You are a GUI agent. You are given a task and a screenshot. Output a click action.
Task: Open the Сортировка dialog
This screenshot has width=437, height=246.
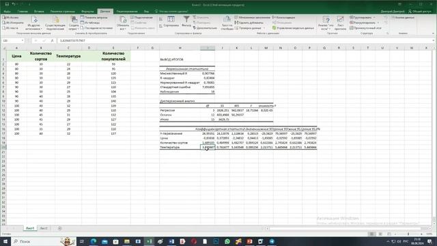tap(171, 22)
